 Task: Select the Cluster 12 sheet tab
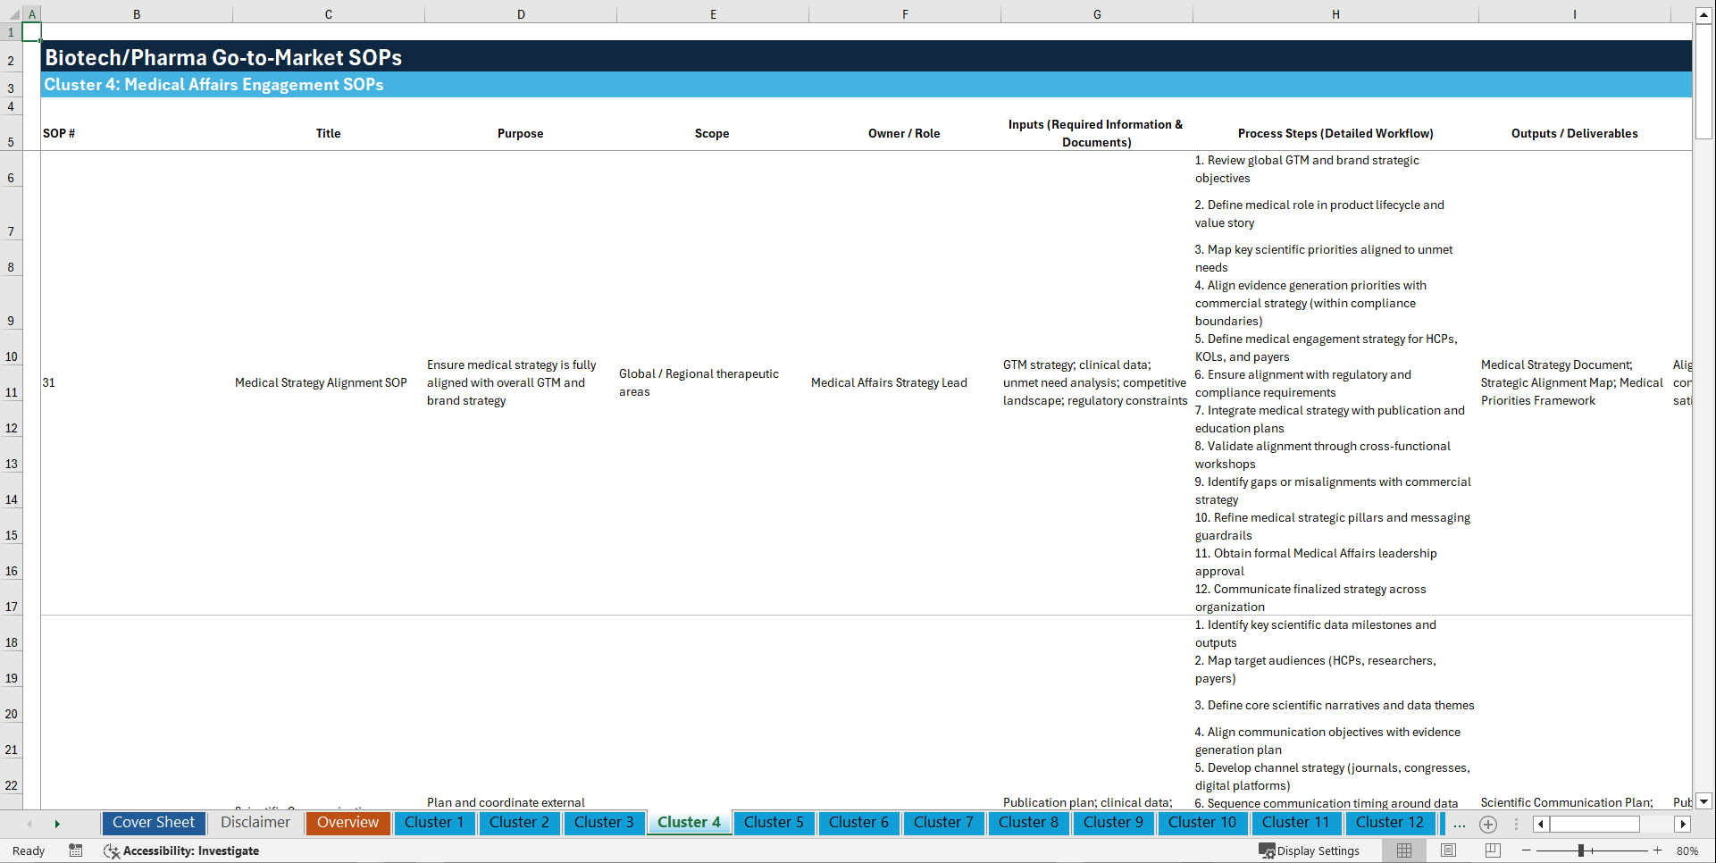click(x=1390, y=823)
